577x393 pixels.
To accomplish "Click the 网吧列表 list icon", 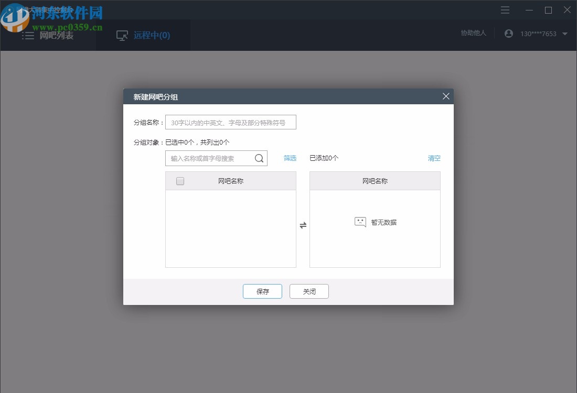I will (28, 35).
